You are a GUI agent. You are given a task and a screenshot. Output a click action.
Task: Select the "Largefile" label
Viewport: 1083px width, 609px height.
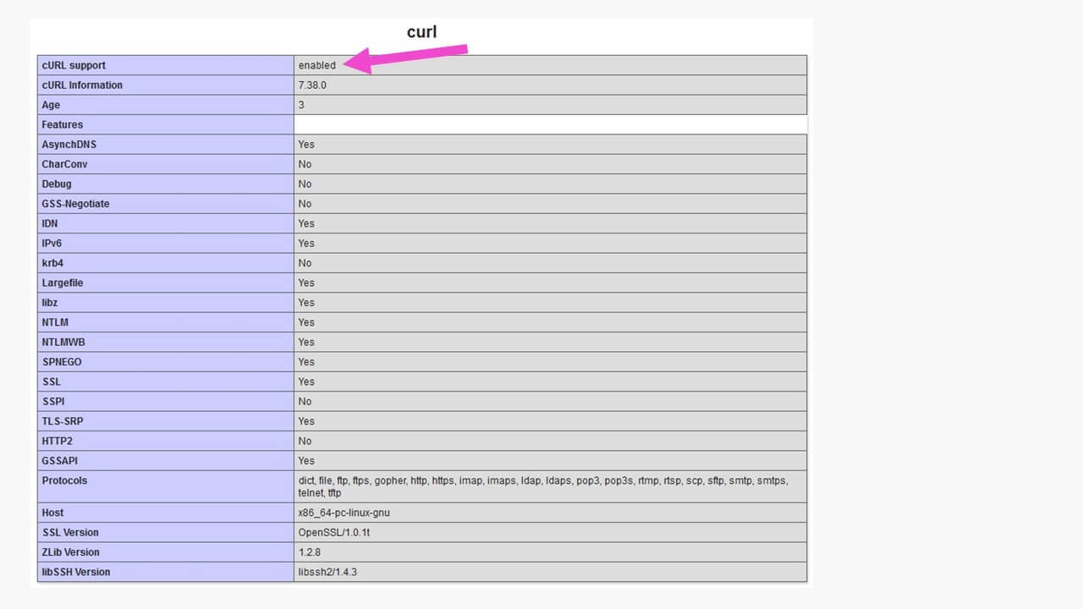[x=63, y=283]
